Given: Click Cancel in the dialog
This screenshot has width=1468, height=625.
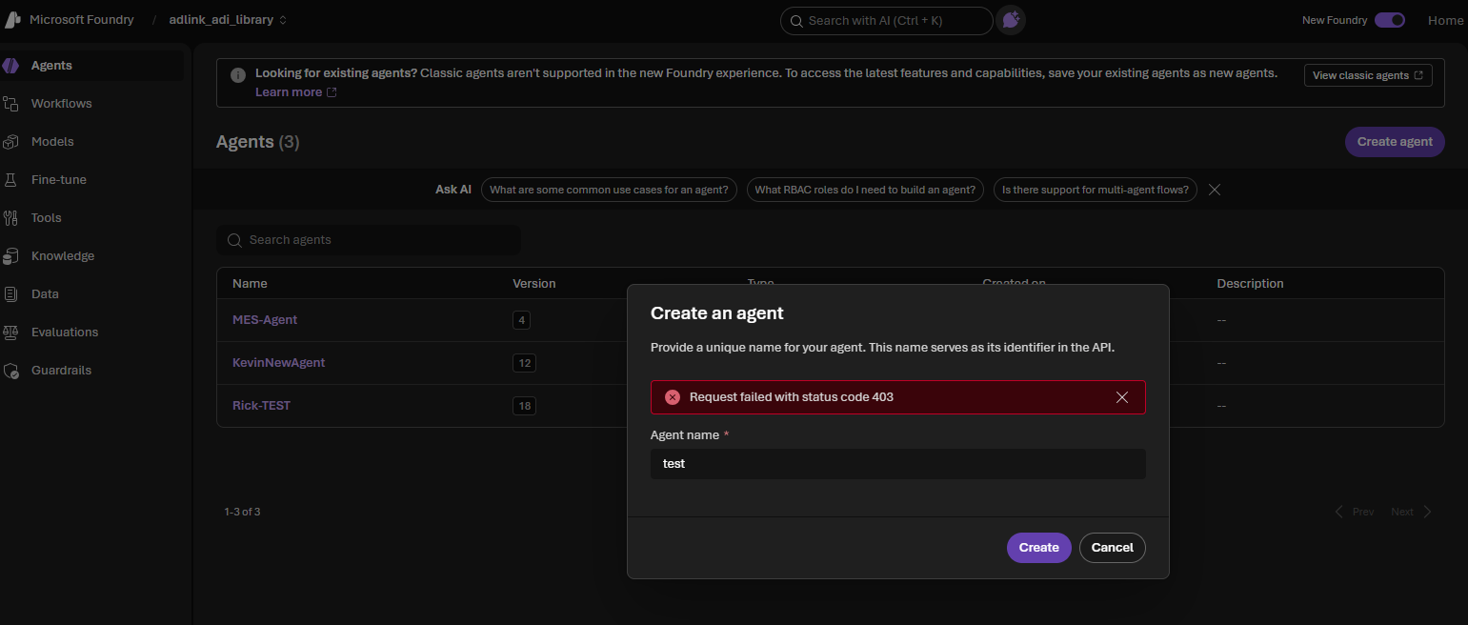Looking at the screenshot, I should 1113,548.
